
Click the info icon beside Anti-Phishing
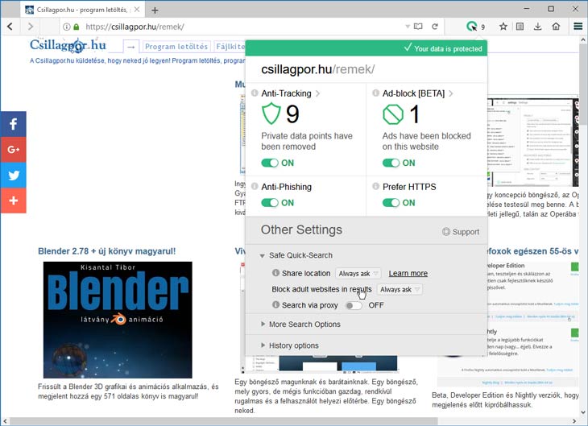255,186
